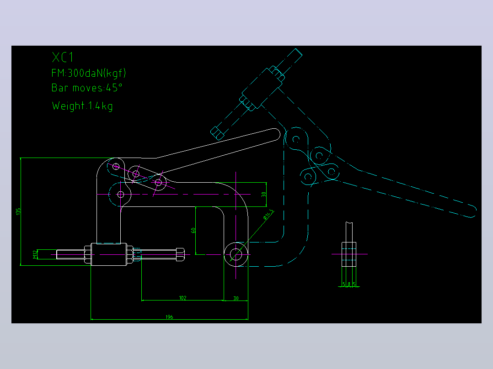Select the M12 thread dimension label

click(x=35, y=254)
